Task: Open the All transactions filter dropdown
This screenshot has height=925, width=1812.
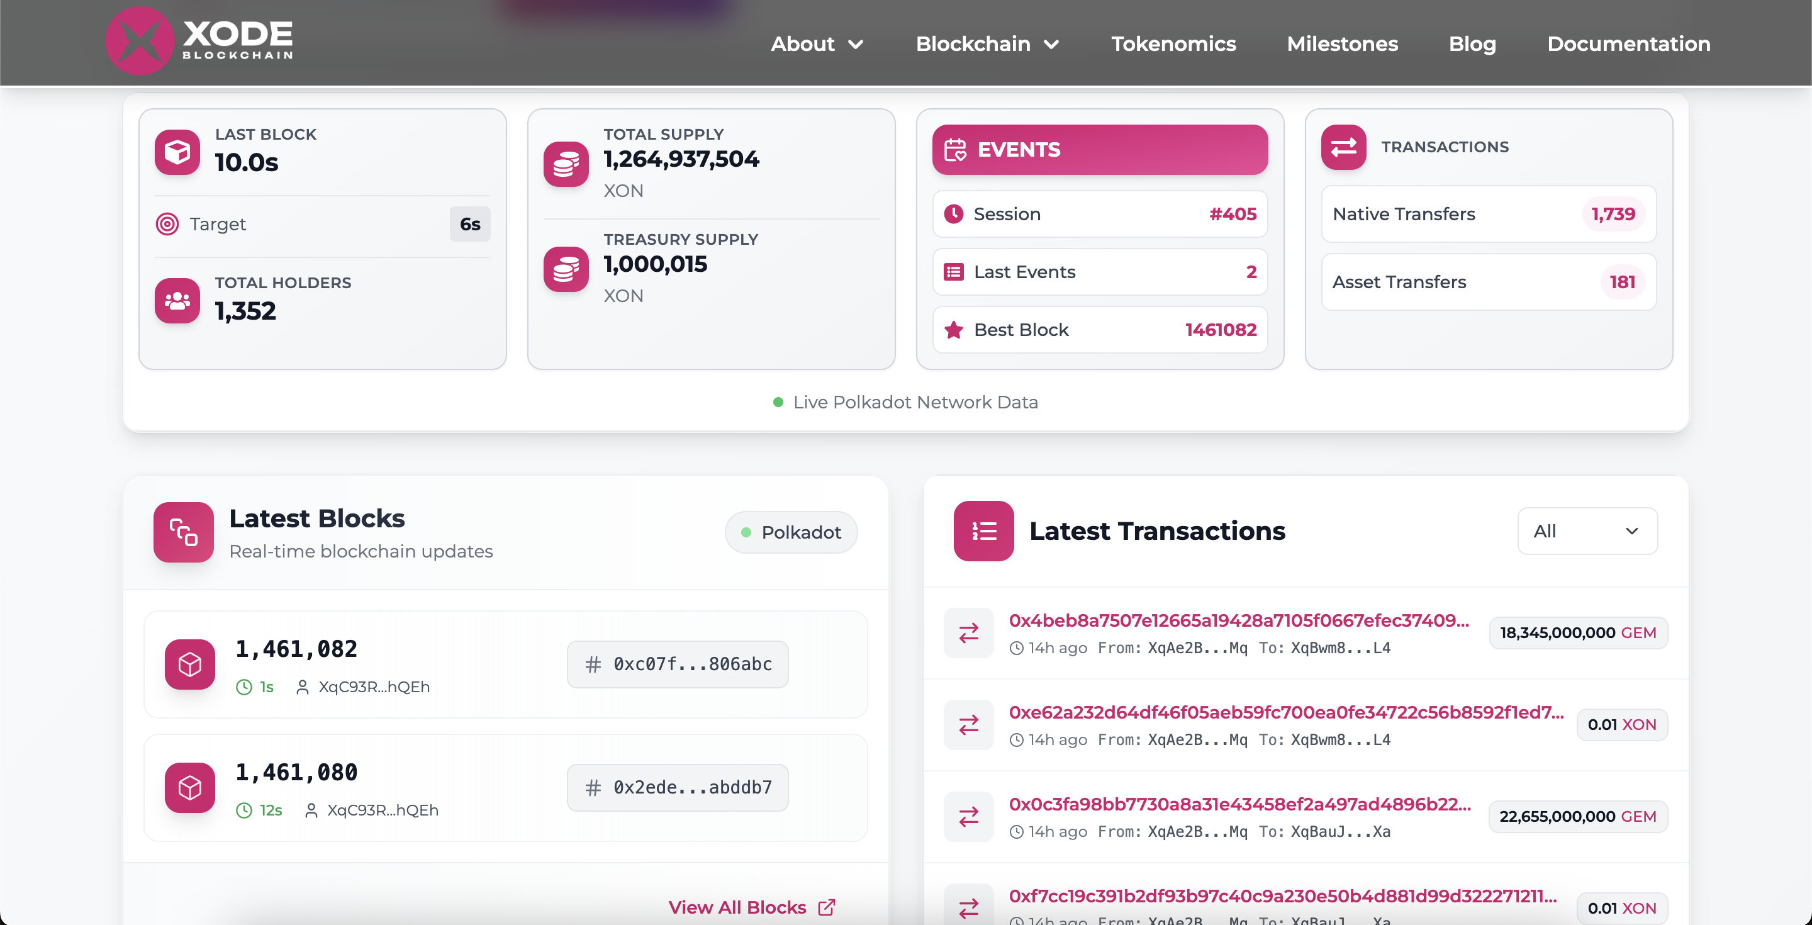Action: (1587, 531)
